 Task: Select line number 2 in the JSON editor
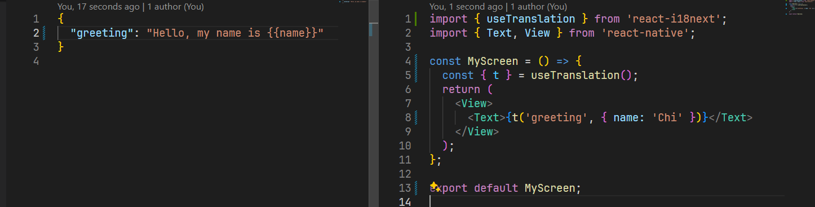[37, 33]
